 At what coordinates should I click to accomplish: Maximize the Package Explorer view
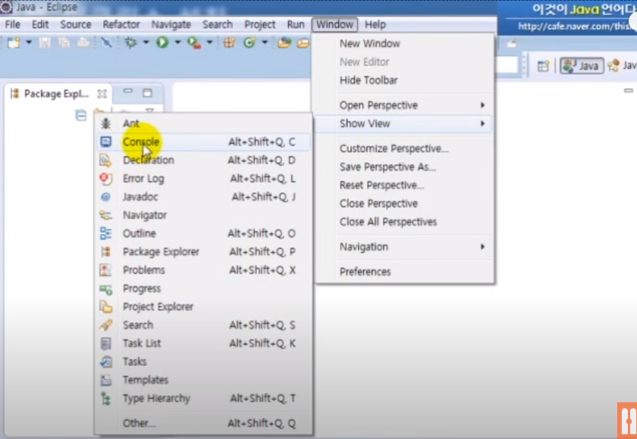pos(147,93)
